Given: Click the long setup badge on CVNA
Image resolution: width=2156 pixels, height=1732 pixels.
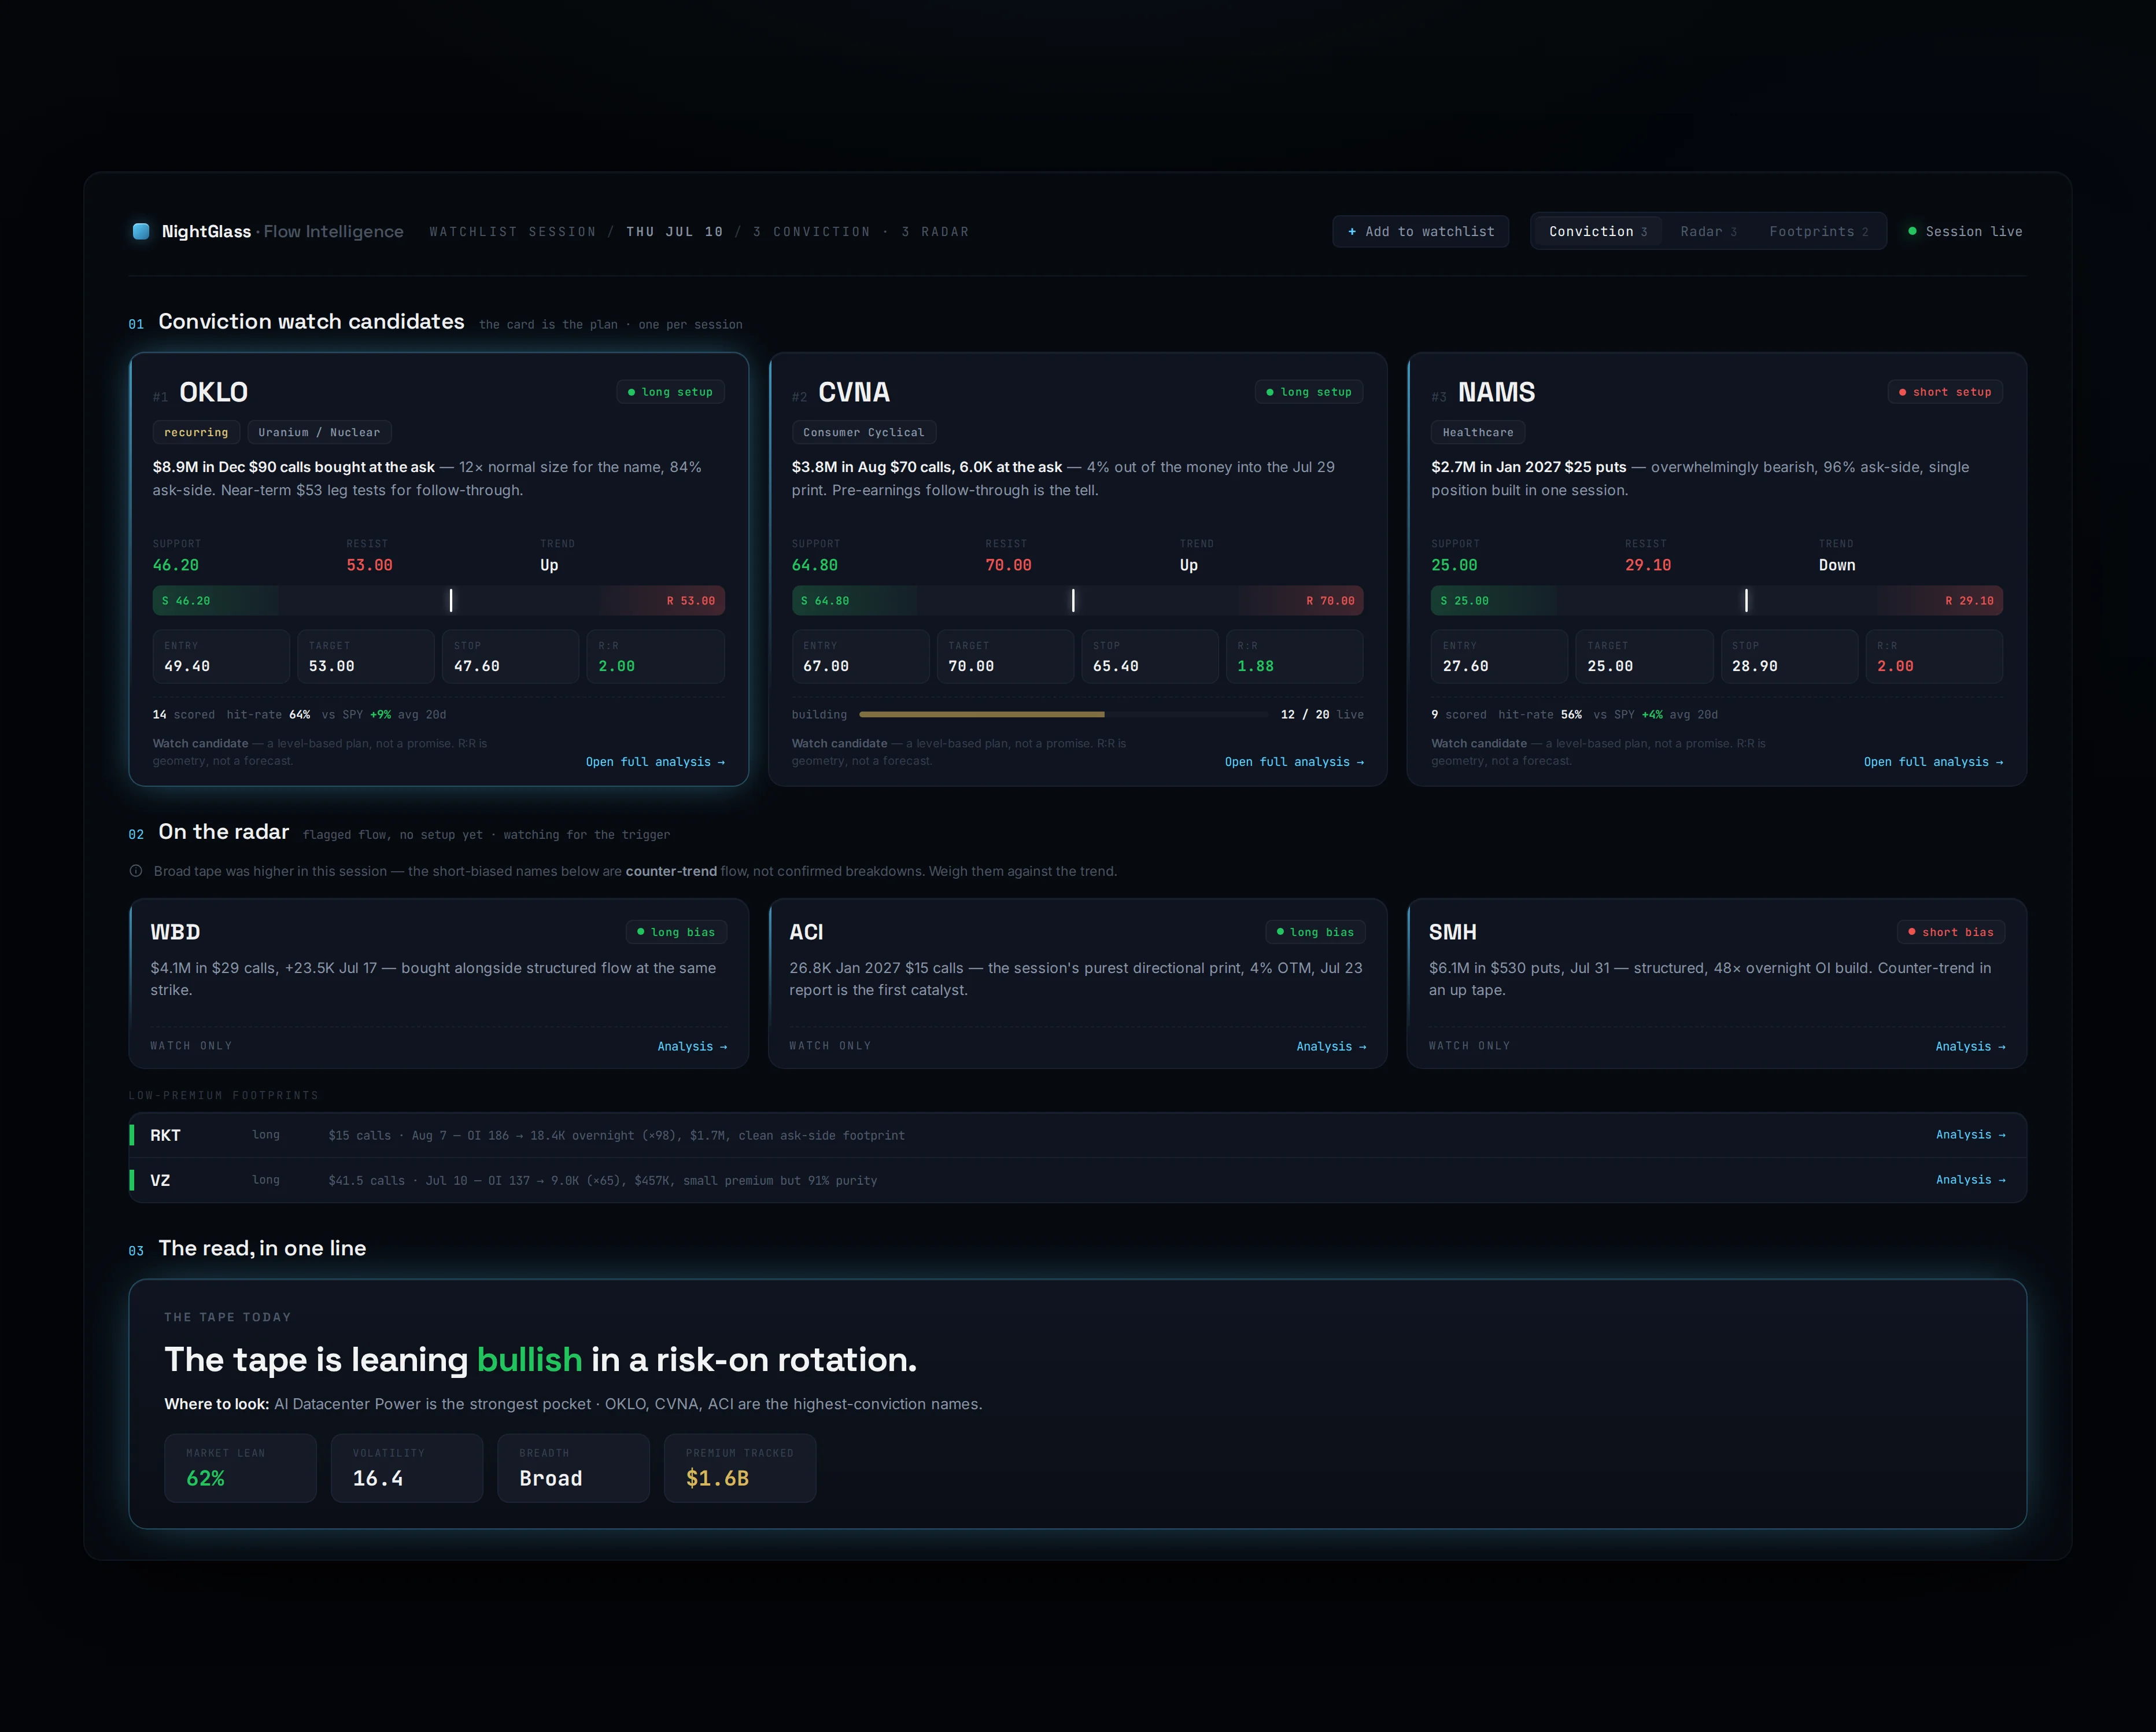Looking at the screenshot, I should point(1309,392).
